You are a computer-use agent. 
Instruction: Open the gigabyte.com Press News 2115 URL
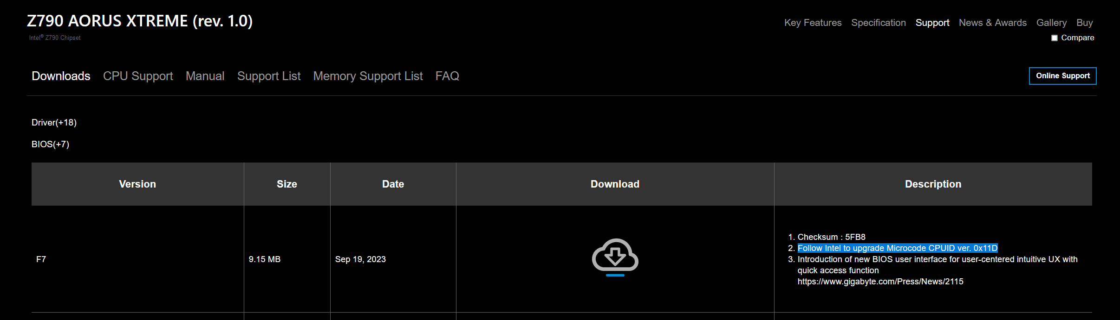[880, 282]
